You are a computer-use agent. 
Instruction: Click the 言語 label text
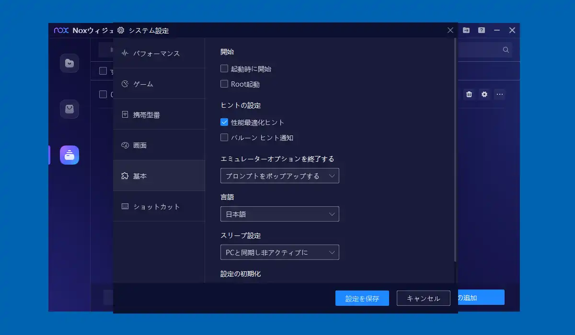pyautogui.click(x=227, y=197)
